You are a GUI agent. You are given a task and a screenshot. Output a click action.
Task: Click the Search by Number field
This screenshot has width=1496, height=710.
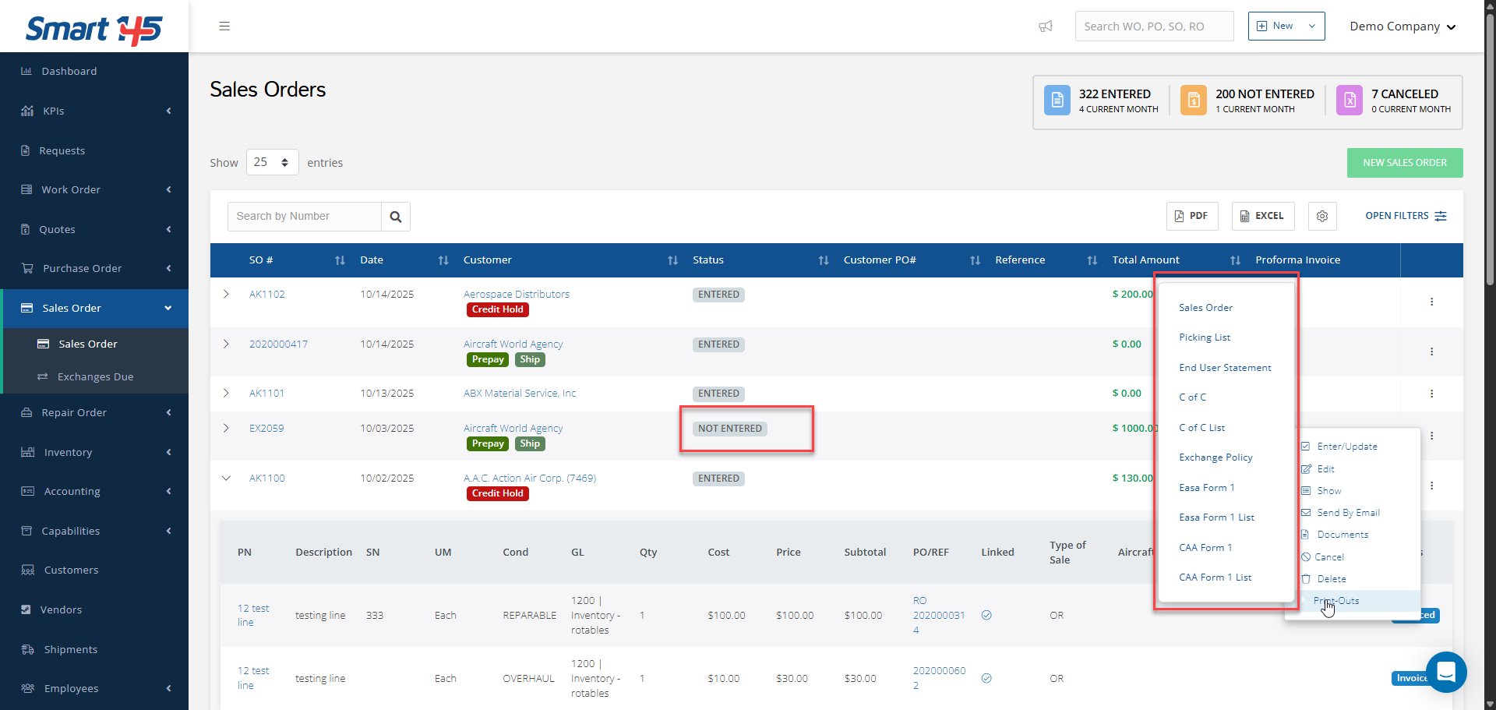305,217
